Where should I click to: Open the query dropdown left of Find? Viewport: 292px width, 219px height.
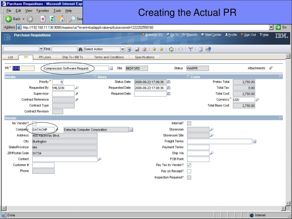[x=41, y=49]
